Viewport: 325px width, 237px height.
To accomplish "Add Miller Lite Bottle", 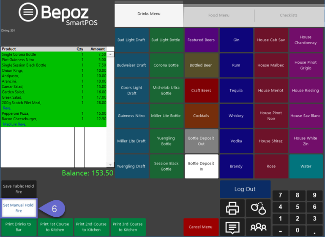I will 167,116.
